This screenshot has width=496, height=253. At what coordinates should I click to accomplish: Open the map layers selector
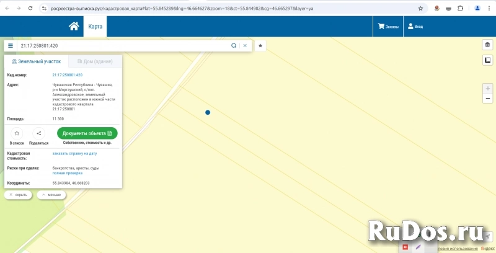487,45
